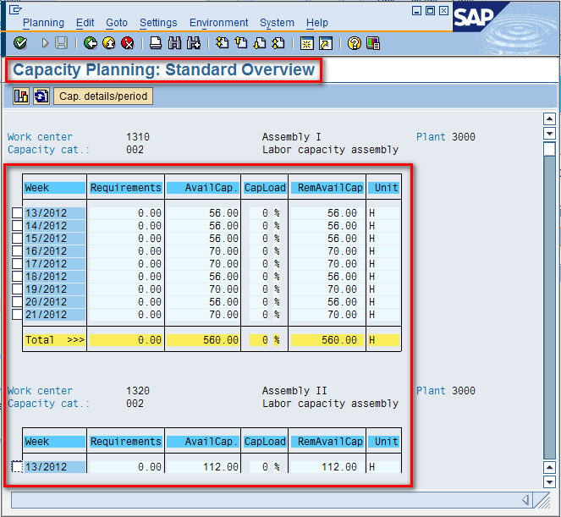This screenshot has height=517, width=561.
Task: Tick the checkbox for week 13/2012
Action: pyautogui.click(x=18, y=213)
